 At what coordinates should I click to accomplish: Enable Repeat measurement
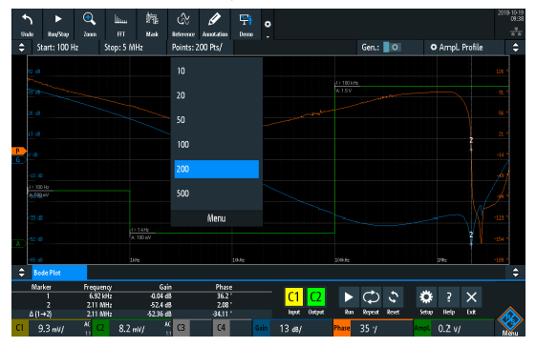pos(371,297)
